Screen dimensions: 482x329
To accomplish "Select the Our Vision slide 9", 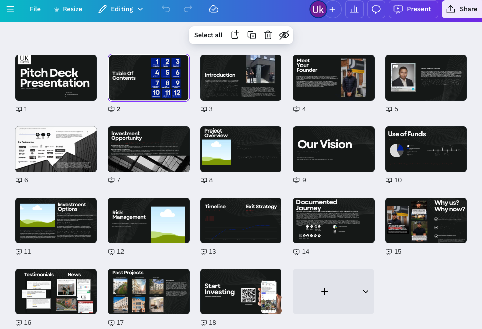I will [334, 149].
